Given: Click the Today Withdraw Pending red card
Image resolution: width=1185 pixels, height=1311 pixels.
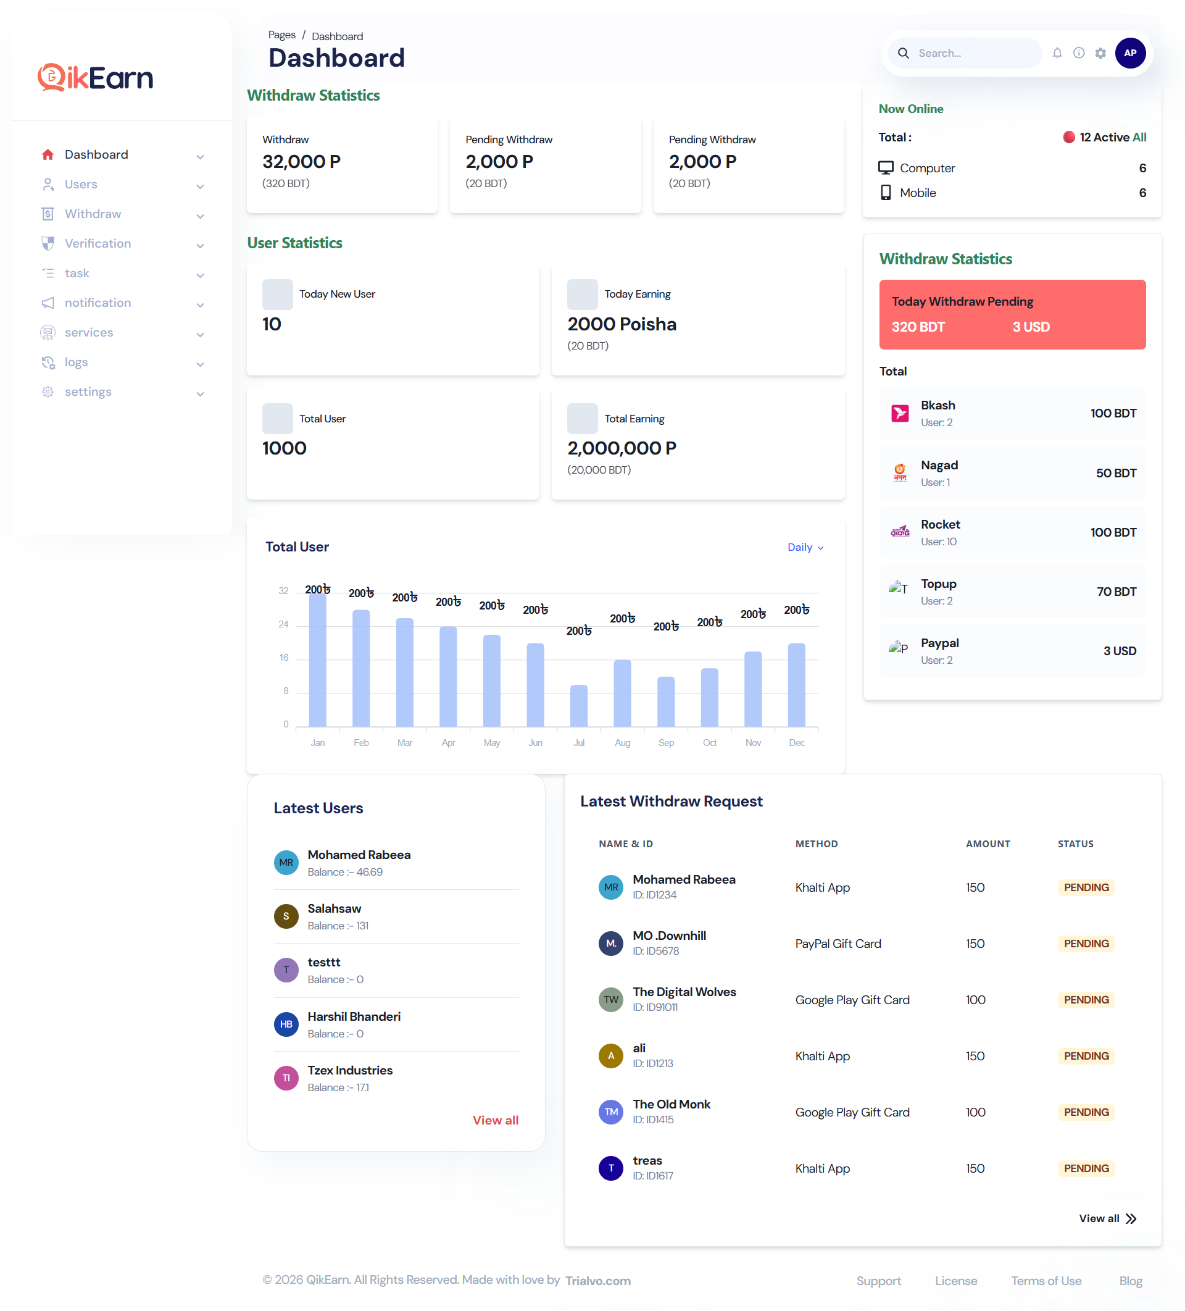Looking at the screenshot, I should click(x=1012, y=315).
